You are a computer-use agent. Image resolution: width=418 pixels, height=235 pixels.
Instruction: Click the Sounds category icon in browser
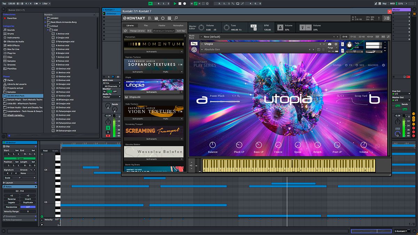5,30
